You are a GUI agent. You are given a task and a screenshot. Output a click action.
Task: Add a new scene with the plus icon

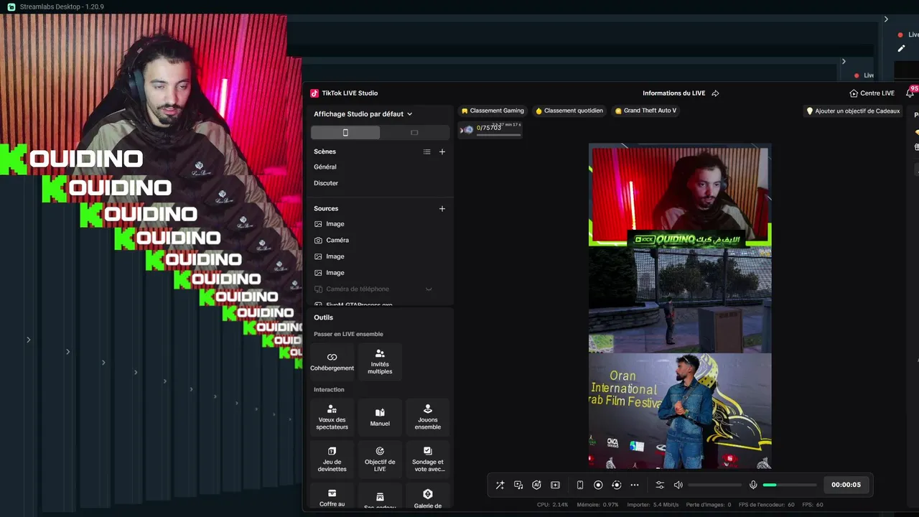(442, 152)
